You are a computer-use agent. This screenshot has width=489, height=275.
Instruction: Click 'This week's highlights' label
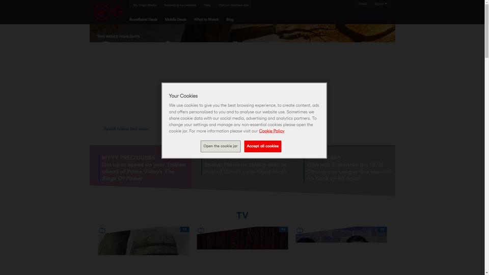(118, 37)
